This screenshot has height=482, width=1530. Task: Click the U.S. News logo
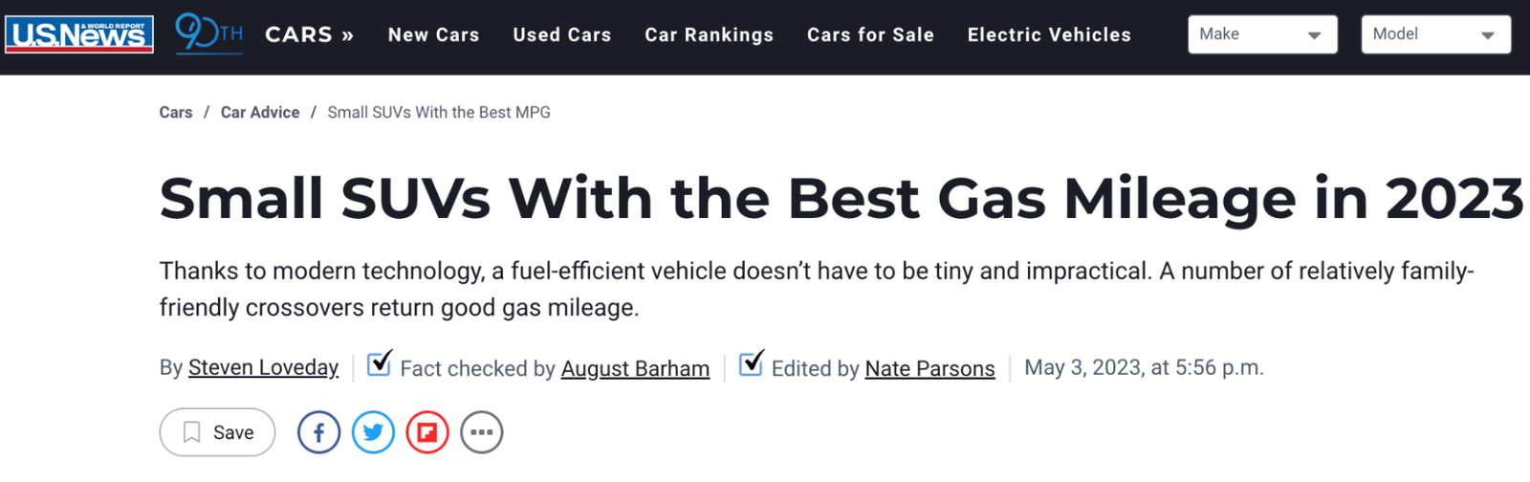point(79,35)
